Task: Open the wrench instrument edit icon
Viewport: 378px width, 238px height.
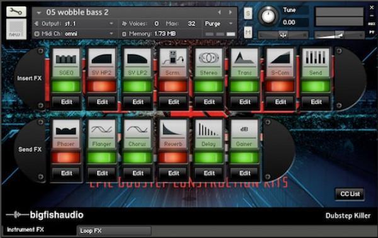Action: [16, 11]
